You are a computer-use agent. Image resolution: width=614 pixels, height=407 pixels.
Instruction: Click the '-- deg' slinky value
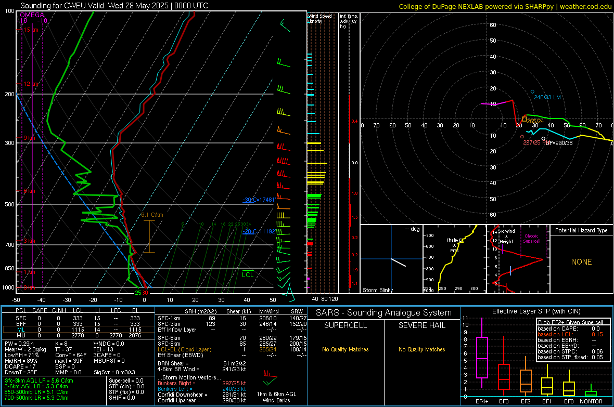click(412, 229)
